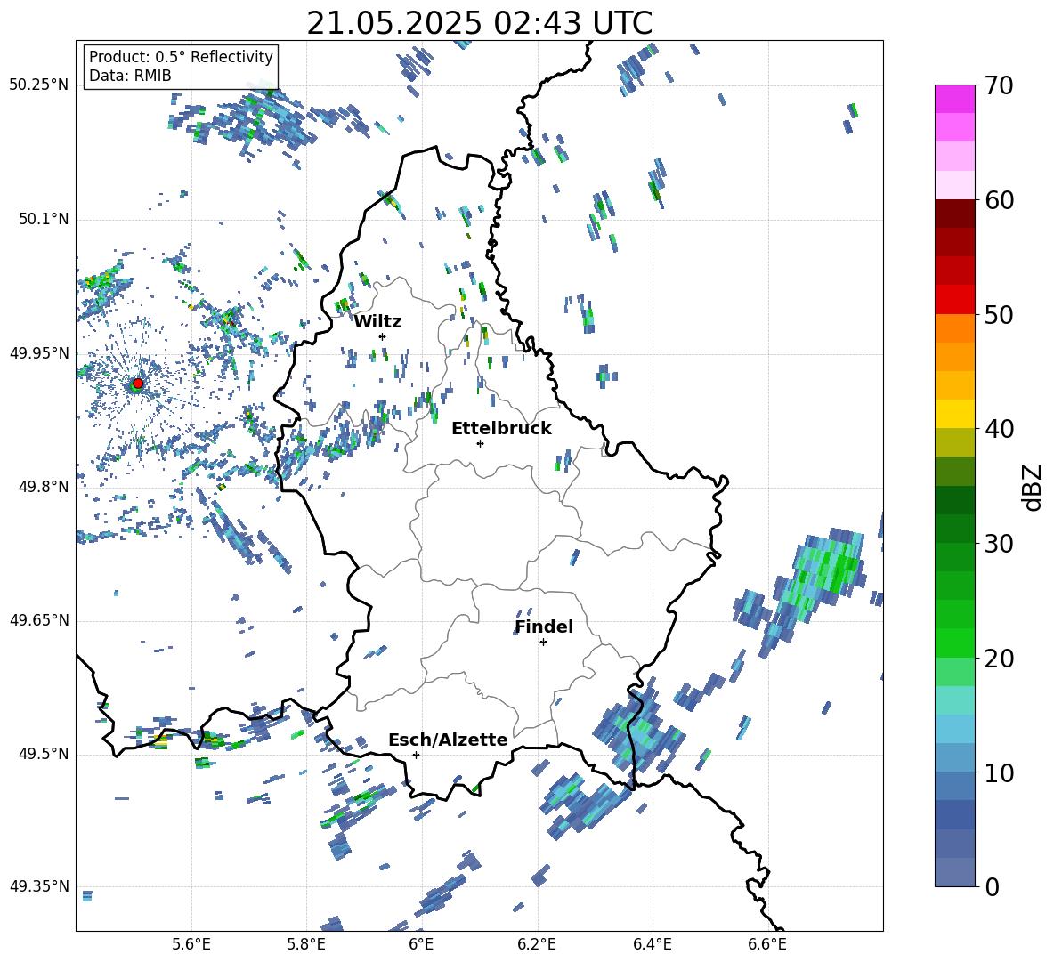1054x962 pixels.
Task: Click the dark red colorbar swatch below 60
Action: click(954, 214)
